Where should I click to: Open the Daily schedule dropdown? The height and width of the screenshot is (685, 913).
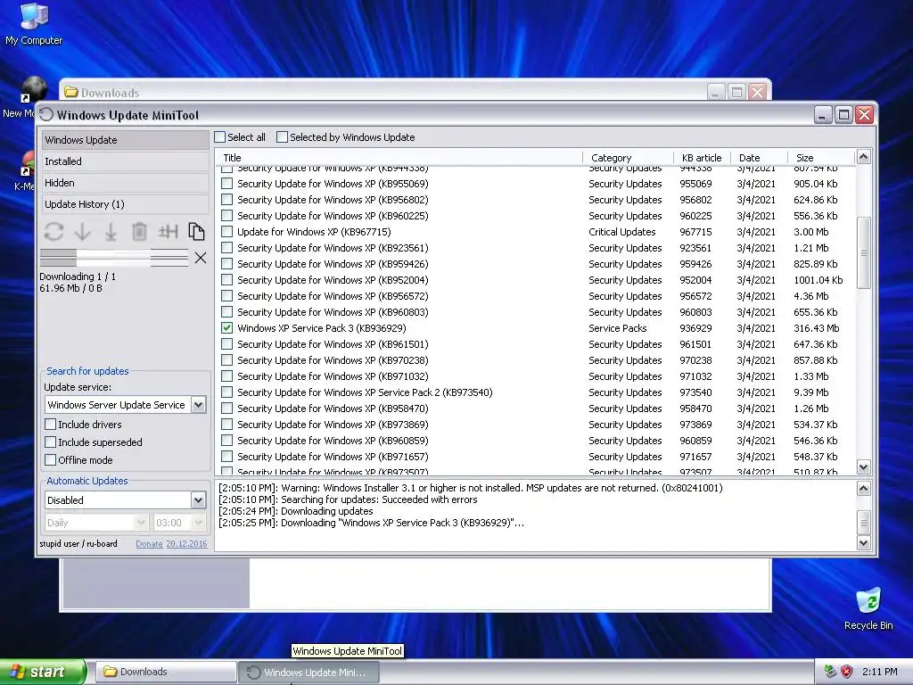click(141, 523)
